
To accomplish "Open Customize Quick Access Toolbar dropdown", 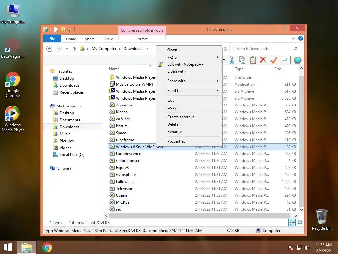I will 70,30.
